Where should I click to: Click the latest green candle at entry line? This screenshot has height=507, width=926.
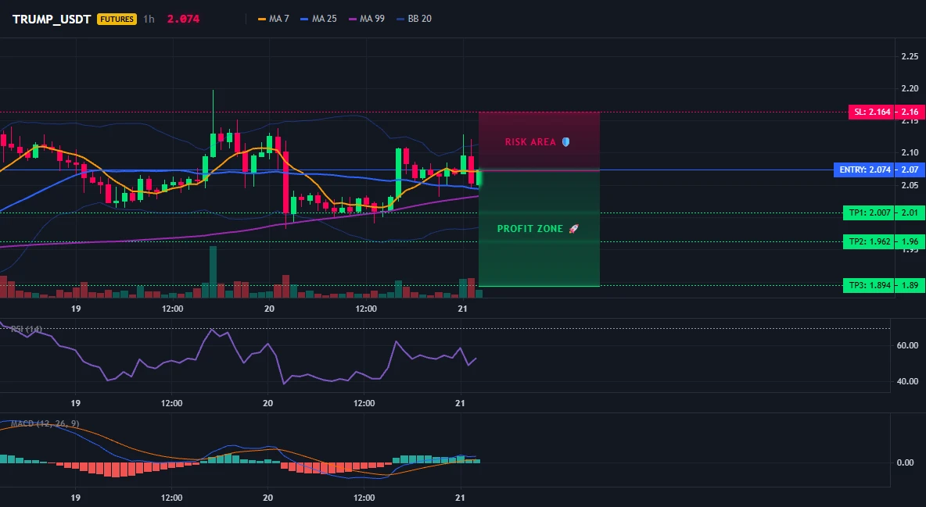point(479,179)
